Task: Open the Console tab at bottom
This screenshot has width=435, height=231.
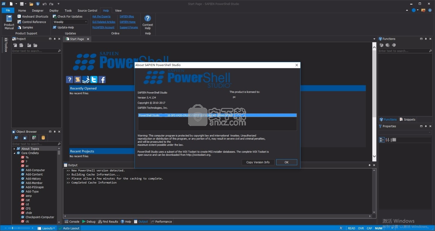Action: pyautogui.click(x=72, y=222)
